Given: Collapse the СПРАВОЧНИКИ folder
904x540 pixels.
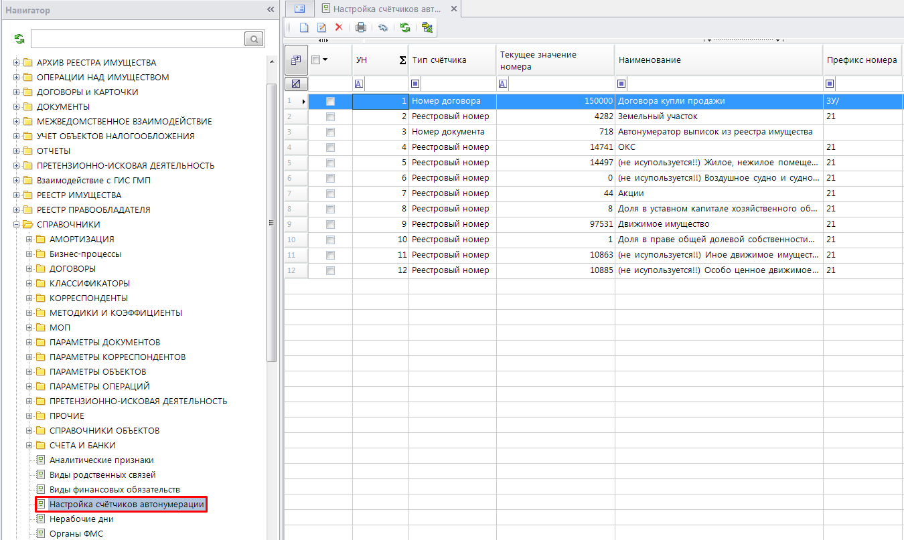Looking at the screenshot, I should point(16,225).
